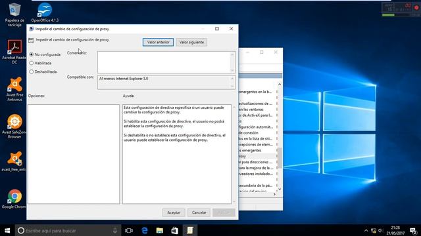Select the Habilitada radio option

[32, 63]
